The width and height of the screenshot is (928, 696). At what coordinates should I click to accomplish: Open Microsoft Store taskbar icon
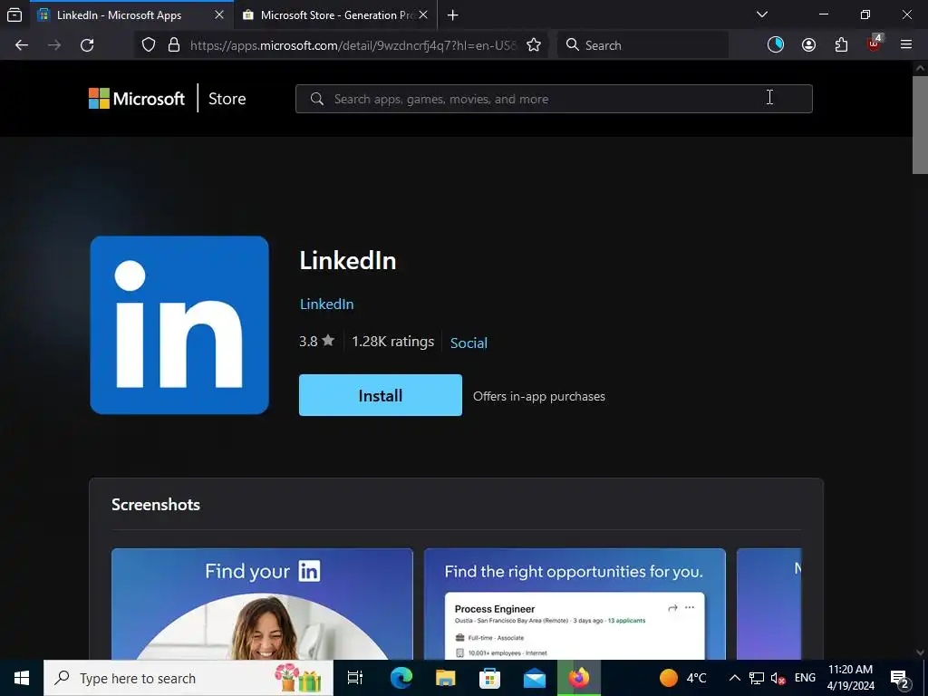[x=489, y=678]
